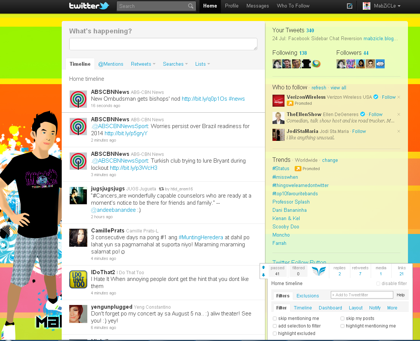Click the promoted arrow icon beside #Status
The height and width of the screenshot is (341, 420).
298,169
